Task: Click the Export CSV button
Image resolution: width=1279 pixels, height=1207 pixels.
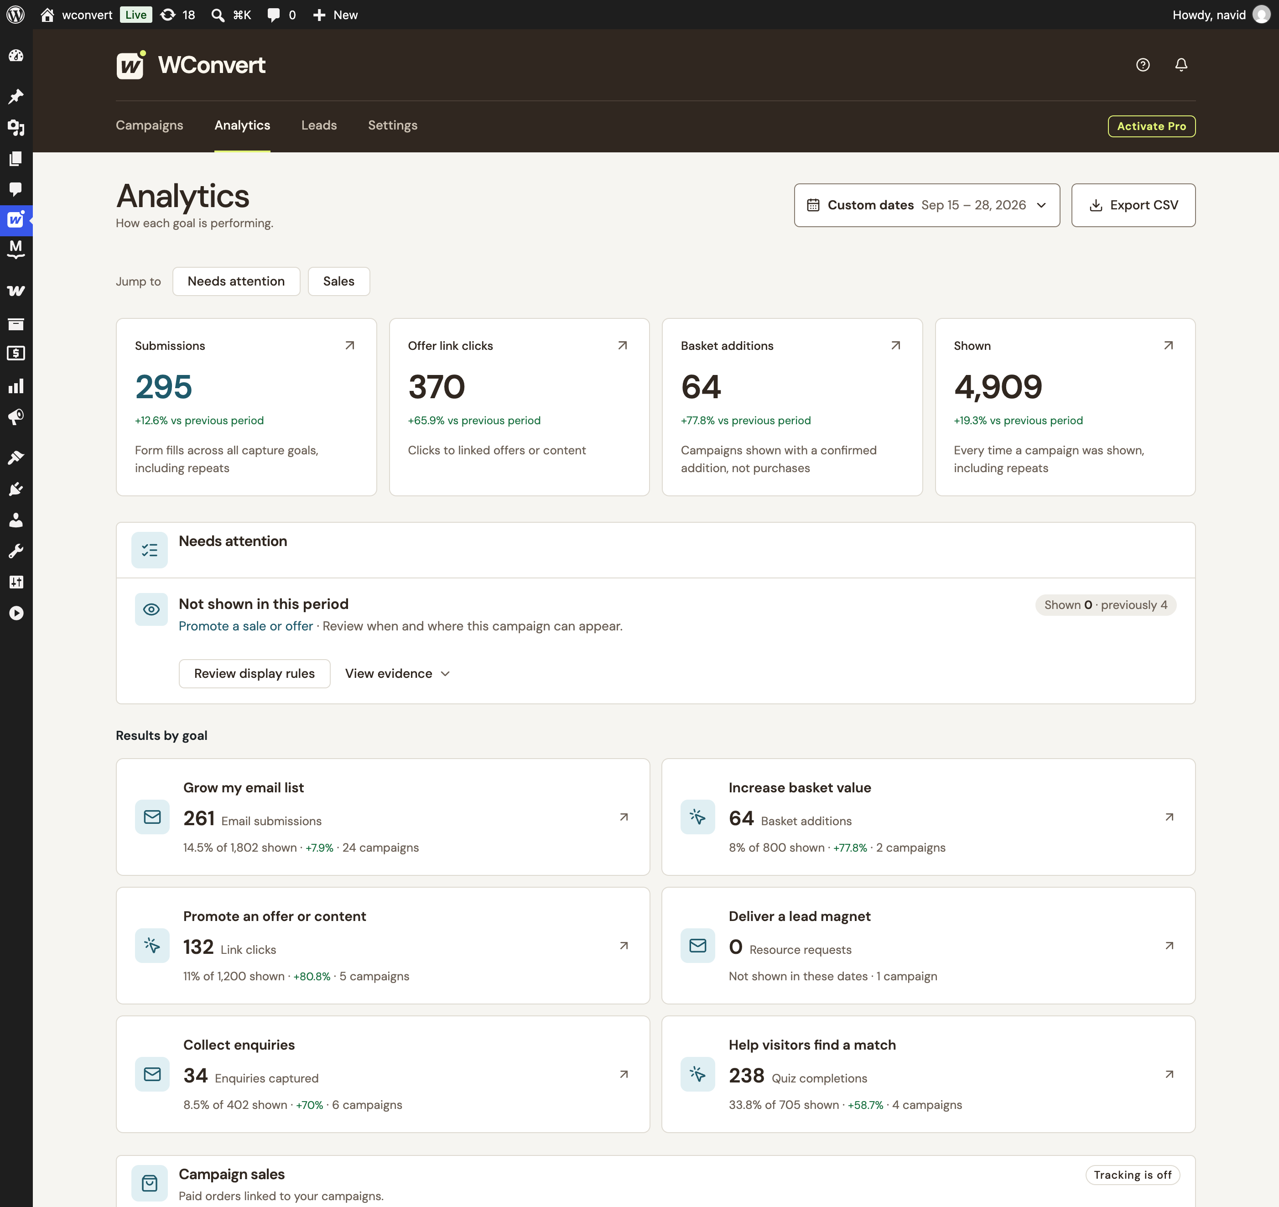Action: click(x=1133, y=205)
